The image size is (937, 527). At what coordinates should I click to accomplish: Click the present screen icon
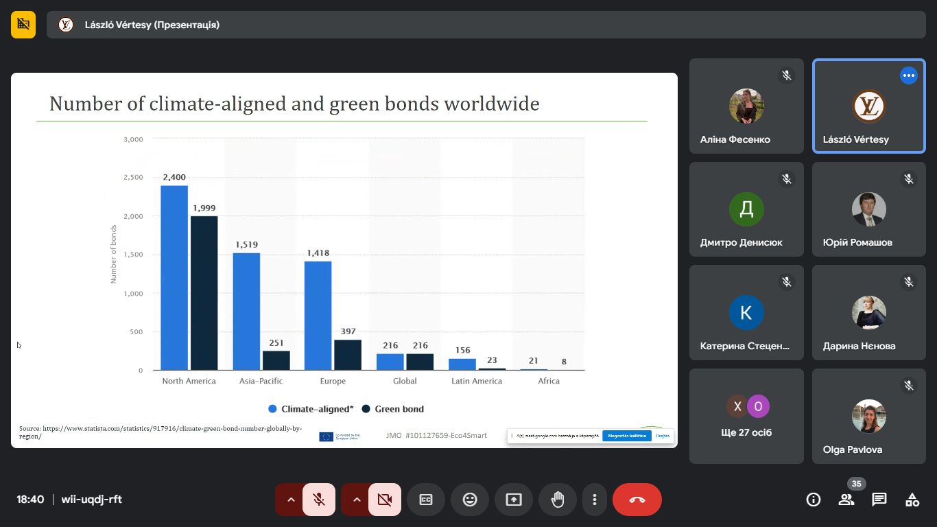pos(514,500)
